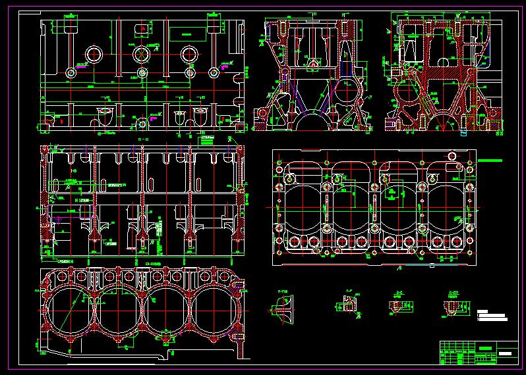Select the third detail view with cyan outline
526x375 pixels.
(x=401, y=304)
